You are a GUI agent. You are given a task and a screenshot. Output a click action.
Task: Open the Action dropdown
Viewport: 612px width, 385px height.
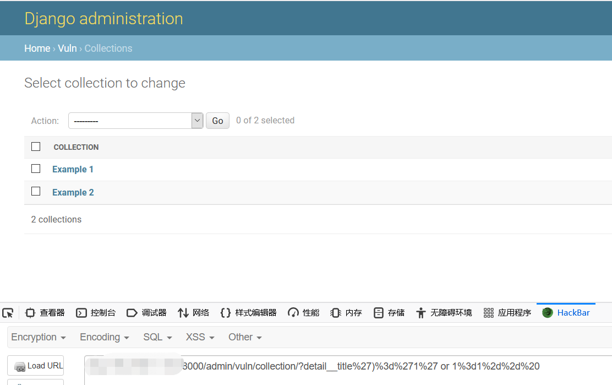click(135, 120)
